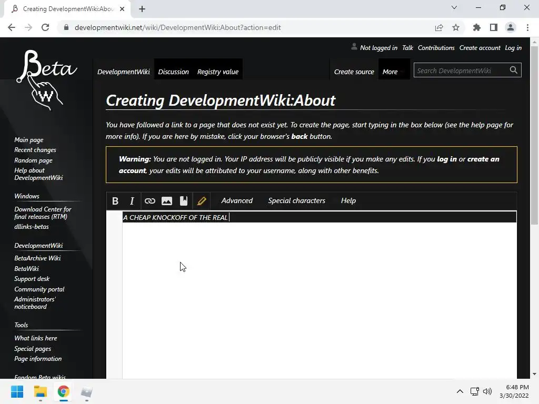
Task: Bookmark this page with star icon
Action: click(x=456, y=27)
